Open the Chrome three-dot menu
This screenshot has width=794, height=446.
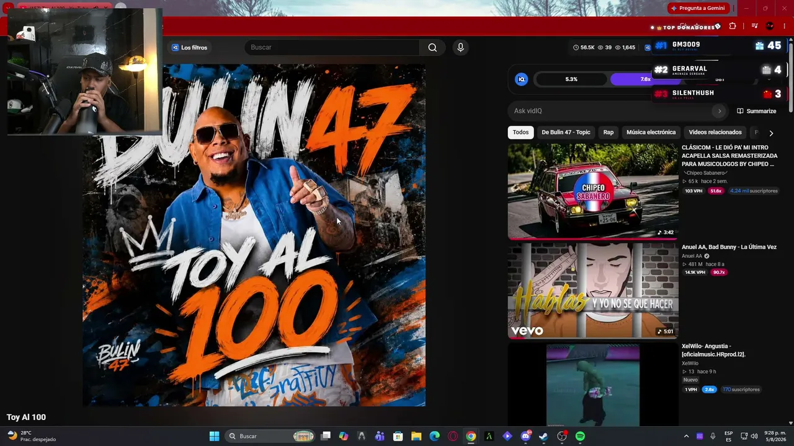[784, 26]
